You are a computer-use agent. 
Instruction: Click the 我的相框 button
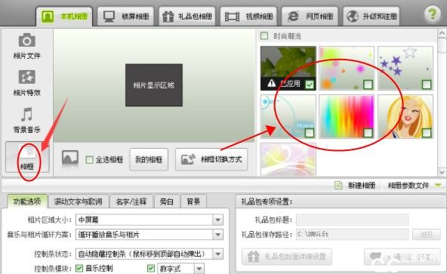click(149, 159)
